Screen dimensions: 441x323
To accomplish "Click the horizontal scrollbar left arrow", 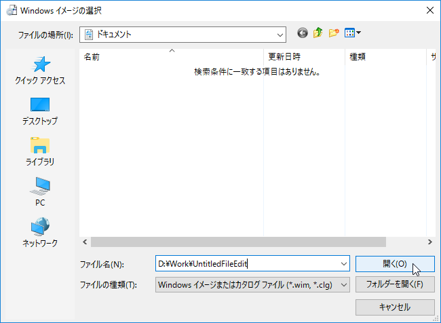I will point(85,242).
